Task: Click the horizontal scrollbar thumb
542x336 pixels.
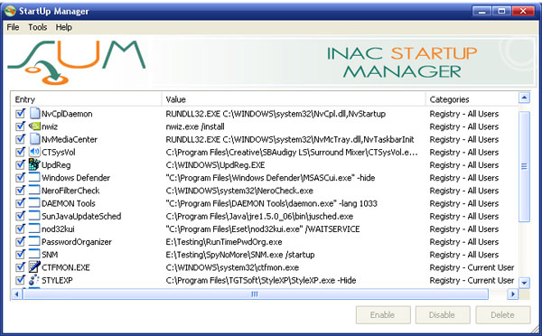Action: point(255,294)
